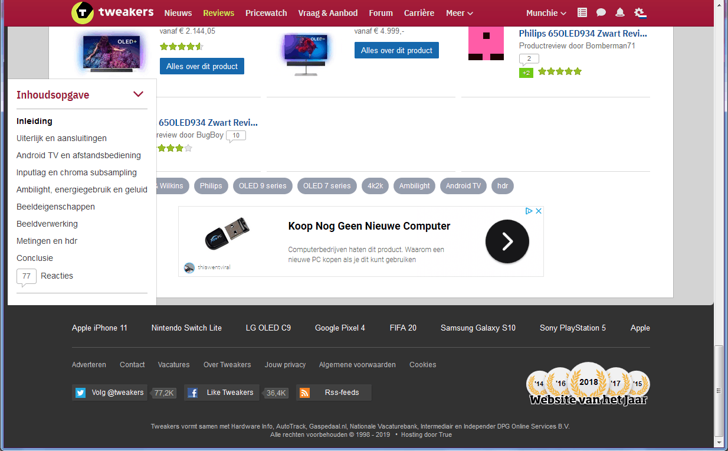Open the Apple iPhone 11 footer link

(100, 328)
